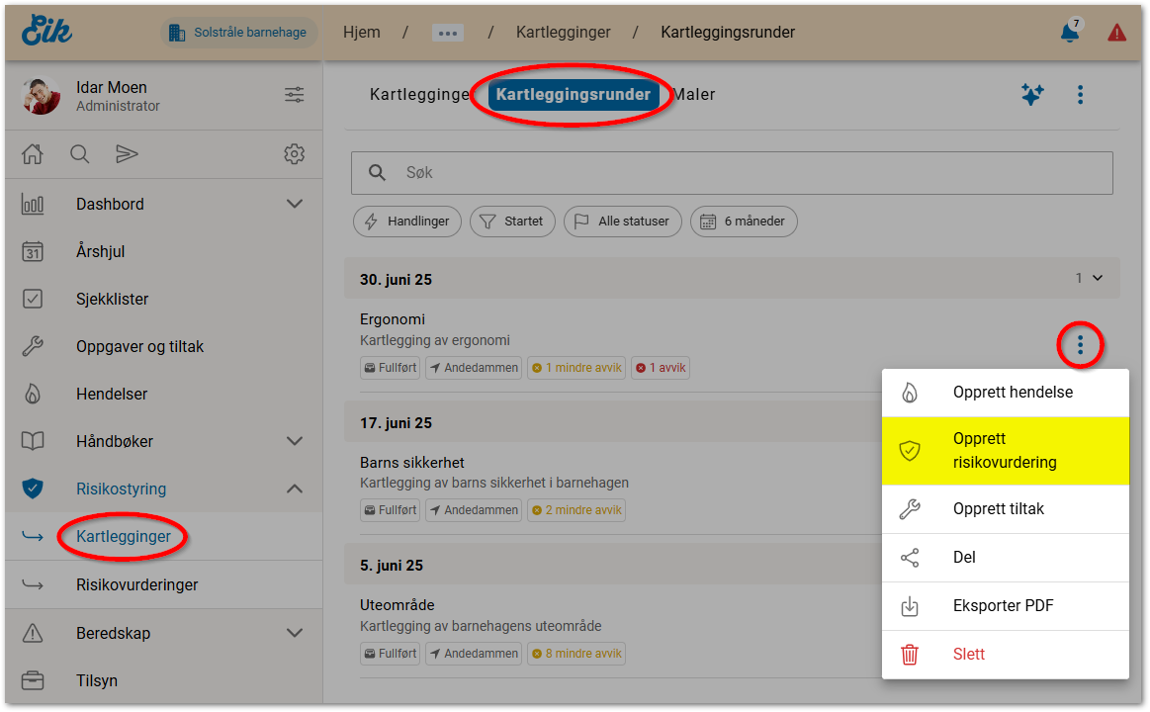This screenshot has width=1150, height=712.
Task: Click the sidebar search magnifier icon
Action: pyautogui.click(x=79, y=154)
